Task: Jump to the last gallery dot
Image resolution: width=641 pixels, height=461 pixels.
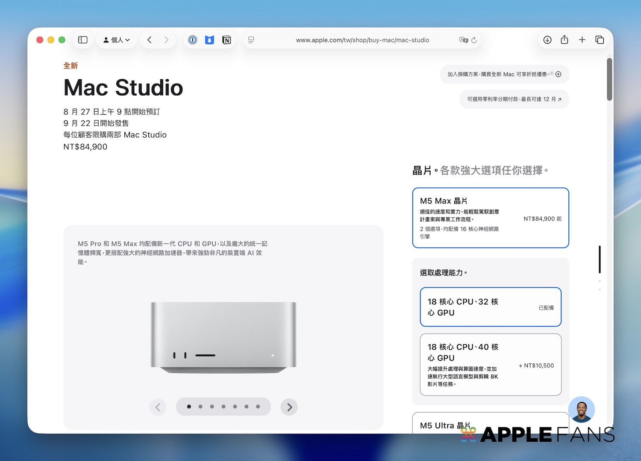Action: (x=258, y=407)
